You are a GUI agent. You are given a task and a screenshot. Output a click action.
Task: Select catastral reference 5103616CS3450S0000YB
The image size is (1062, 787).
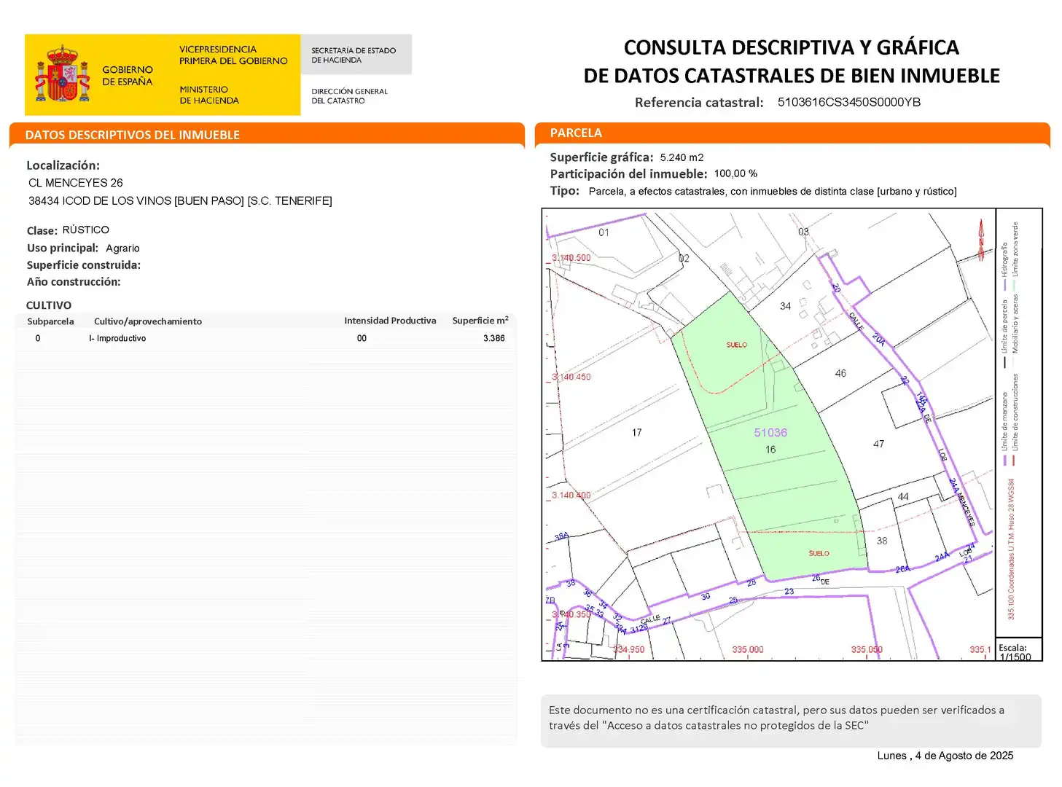[x=848, y=102]
